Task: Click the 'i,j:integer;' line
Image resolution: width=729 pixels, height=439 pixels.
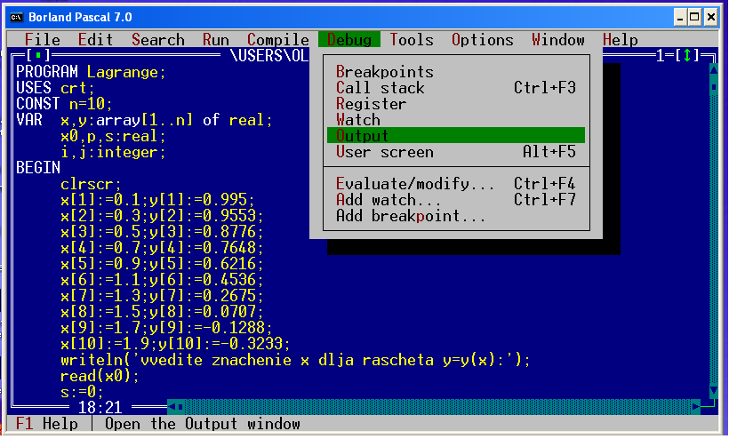Action: click(x=113, y=152)
